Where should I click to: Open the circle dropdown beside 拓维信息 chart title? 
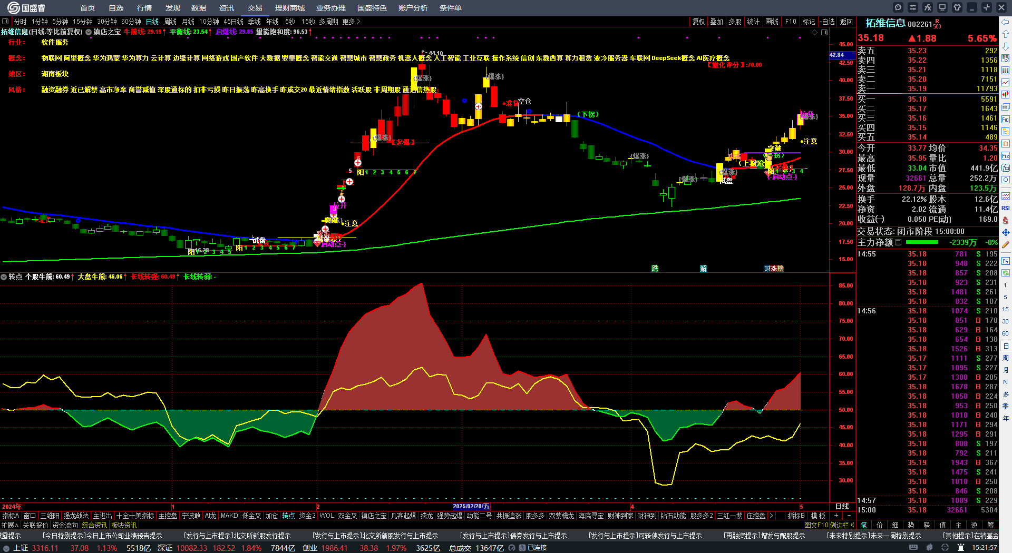point(89,32)
